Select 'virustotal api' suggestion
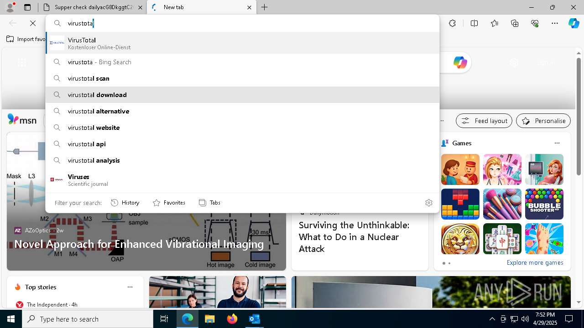Screen dimensions: 584x328 pyautogui.click(x=243, y=144)
